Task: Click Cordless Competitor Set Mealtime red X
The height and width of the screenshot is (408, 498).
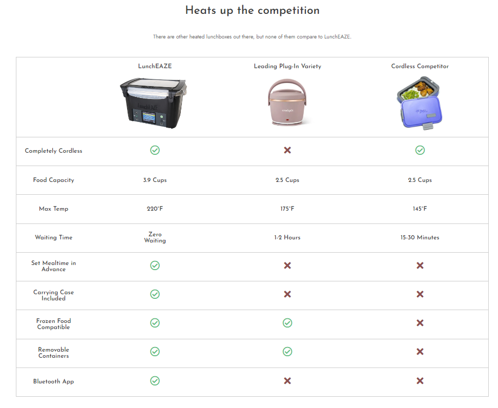Action: (420, 266)
